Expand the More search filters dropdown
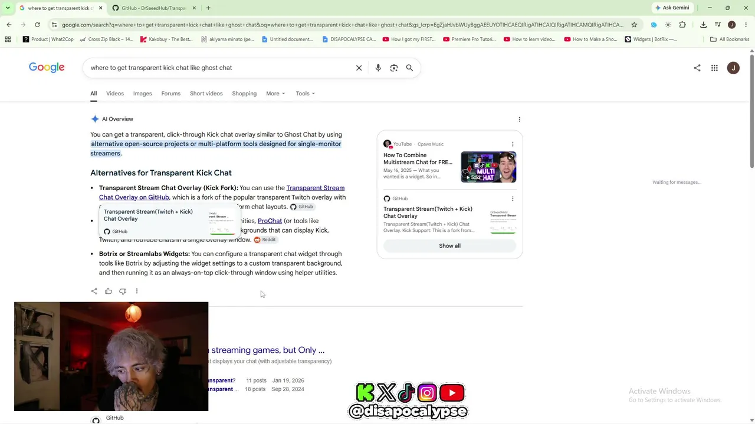This screenshot has height=424, width=755. (275, 94)
